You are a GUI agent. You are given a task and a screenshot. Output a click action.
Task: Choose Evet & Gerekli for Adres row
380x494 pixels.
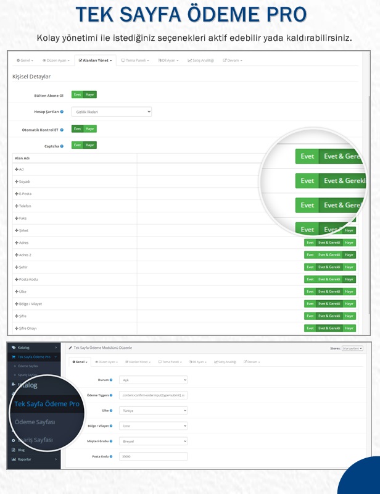point(329,243)
